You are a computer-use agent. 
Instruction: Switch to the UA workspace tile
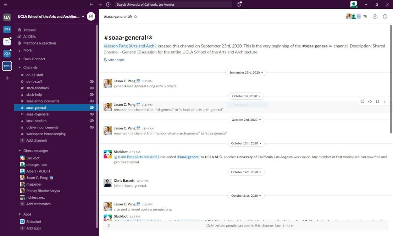[7, 17]
